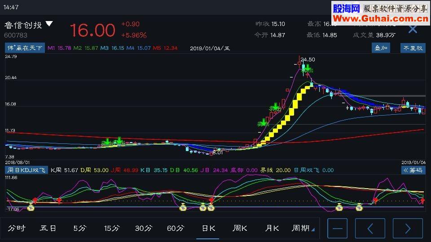
Task: Click the K周 51.67 indicator value
Action: [x=64, y=170]
